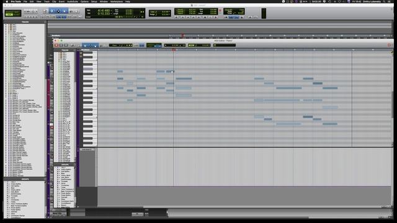This screenshot has width=397, height=223.
Task: Select the Selector tool in the MIDI Editor toolbar
Action: pyautogui.click(x=91, y=45)
